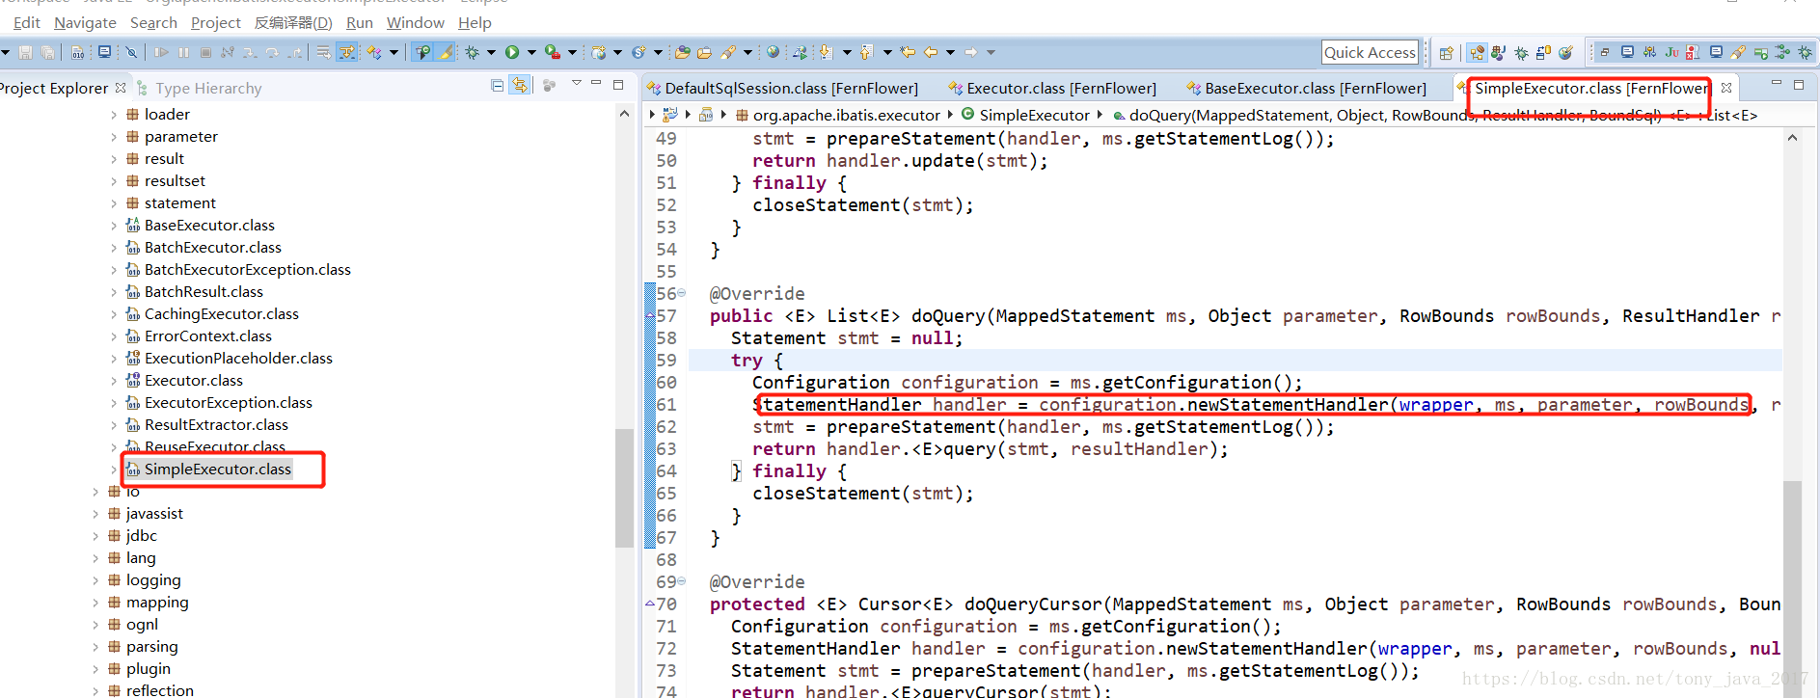The image size is (1820, 698).
Task: Click the editor vertical scrollbar thumb
Action: point(1792,588)
